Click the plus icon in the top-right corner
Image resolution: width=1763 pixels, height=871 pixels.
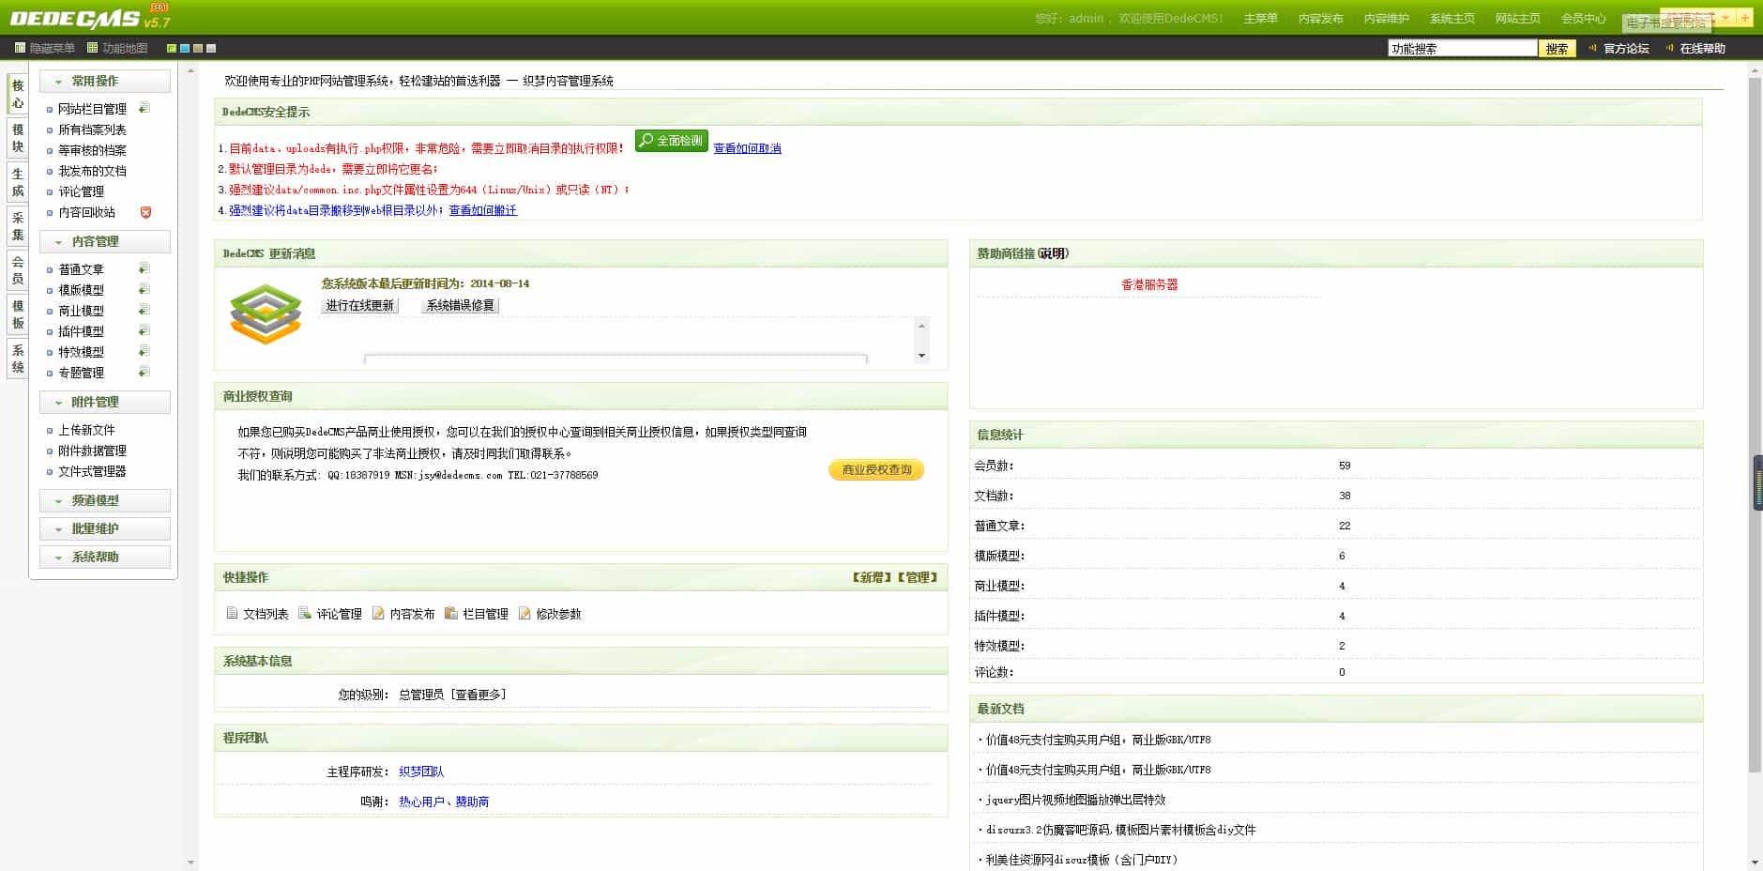(1744, 17)
